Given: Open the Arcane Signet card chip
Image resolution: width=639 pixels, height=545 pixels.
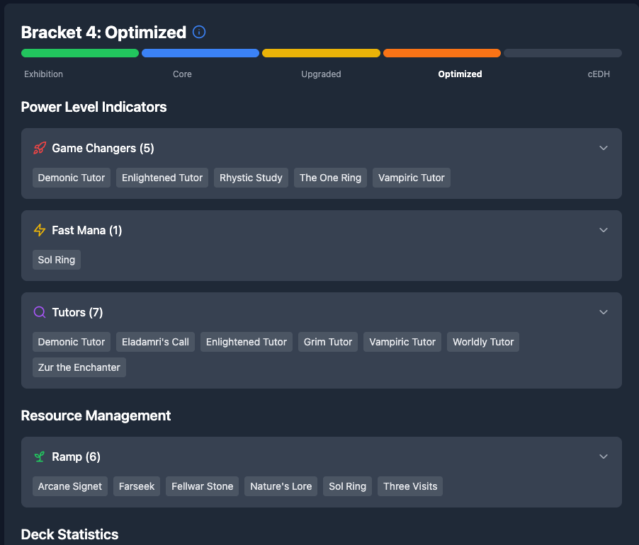Looking at the screenshot, I should tap(70, 486).
